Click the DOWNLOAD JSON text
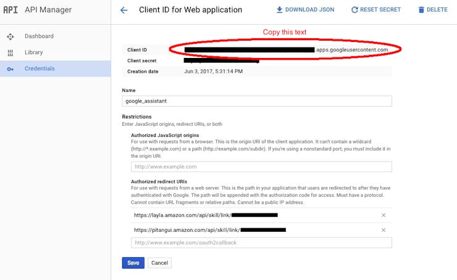The image size is (457, 280). pos(309,10)
